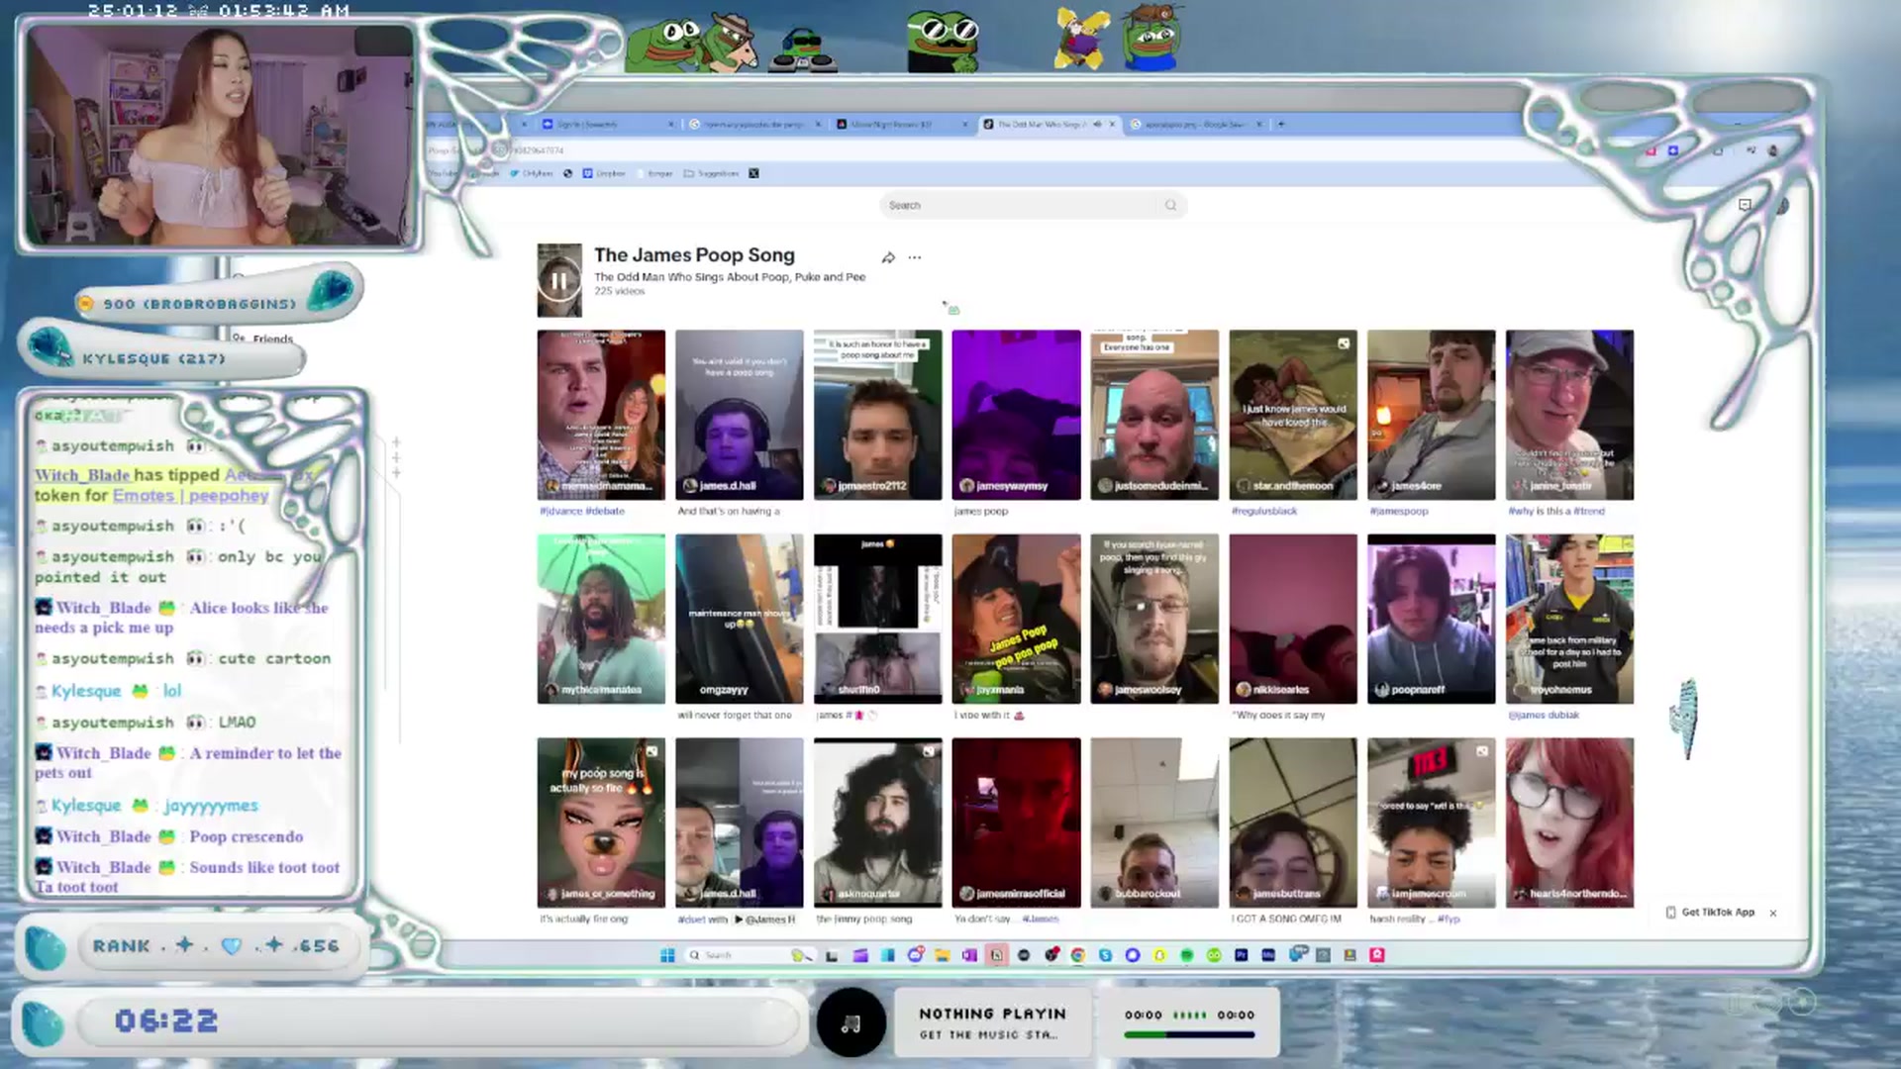Click the 'the jimmy poop song' caption
This screenshot has width=1901, height=1069.
[864, 919]
